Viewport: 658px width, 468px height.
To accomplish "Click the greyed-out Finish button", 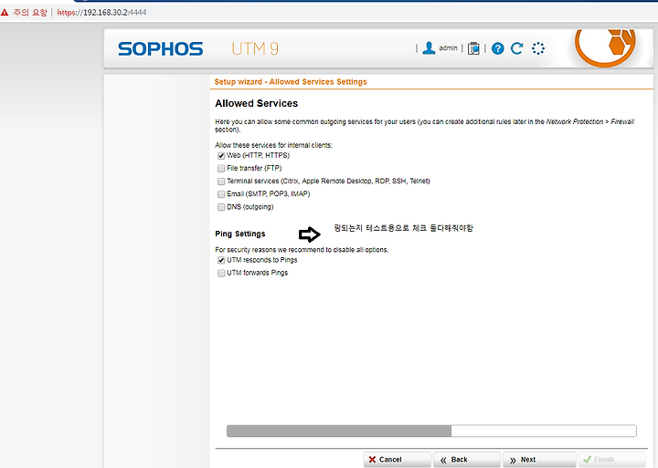I will point(612,460).
